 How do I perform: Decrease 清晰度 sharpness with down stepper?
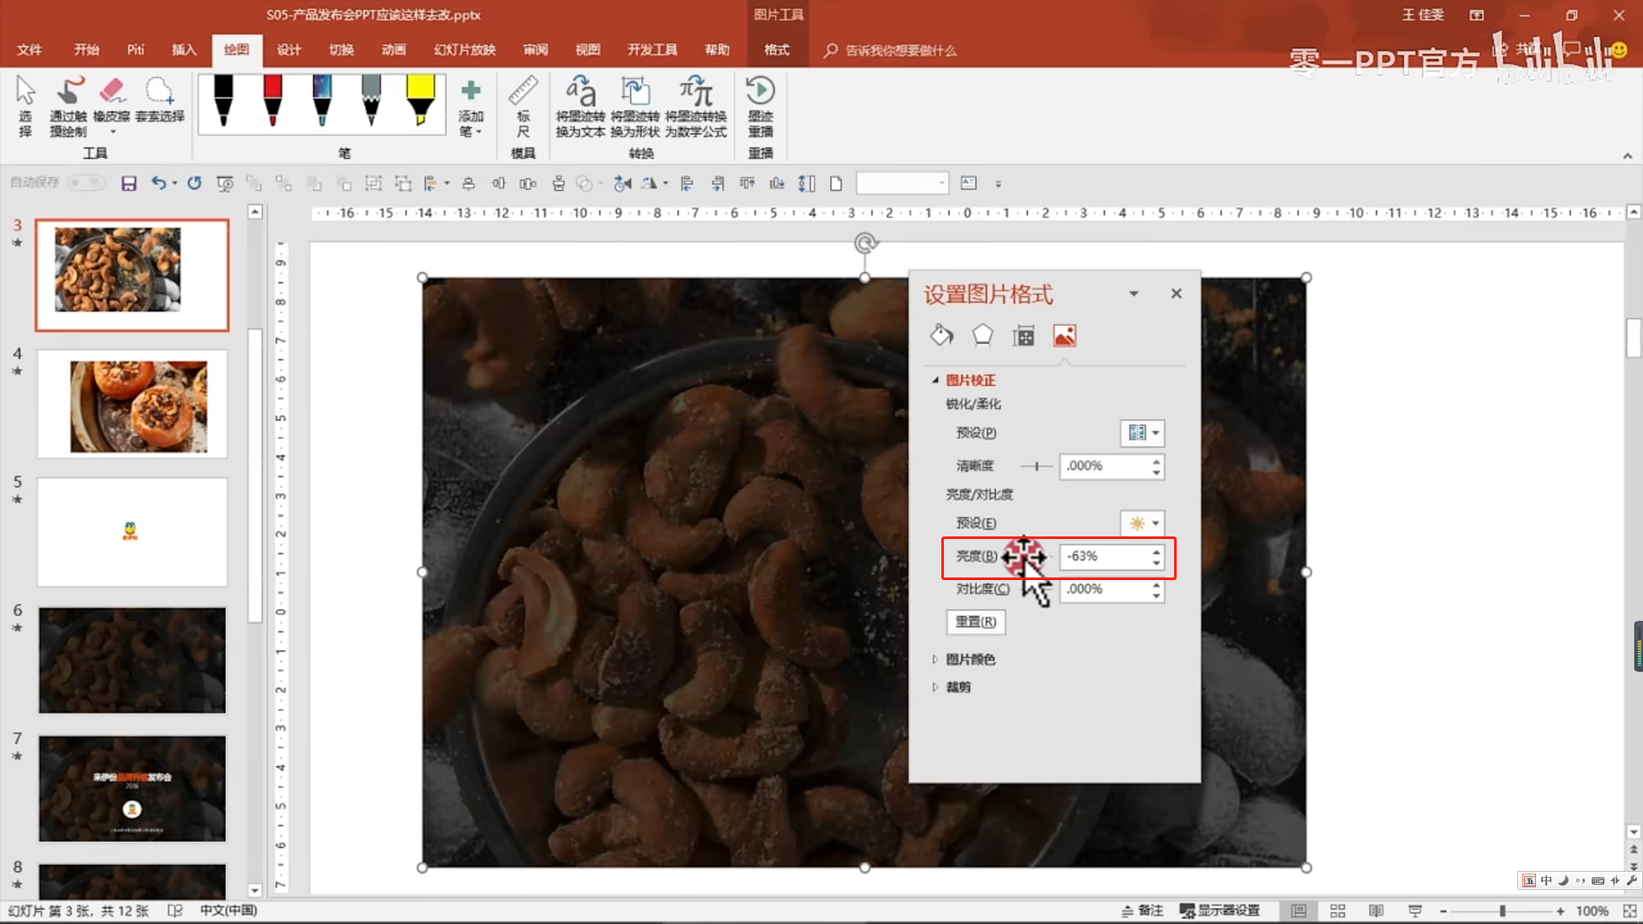(1156, 472)
